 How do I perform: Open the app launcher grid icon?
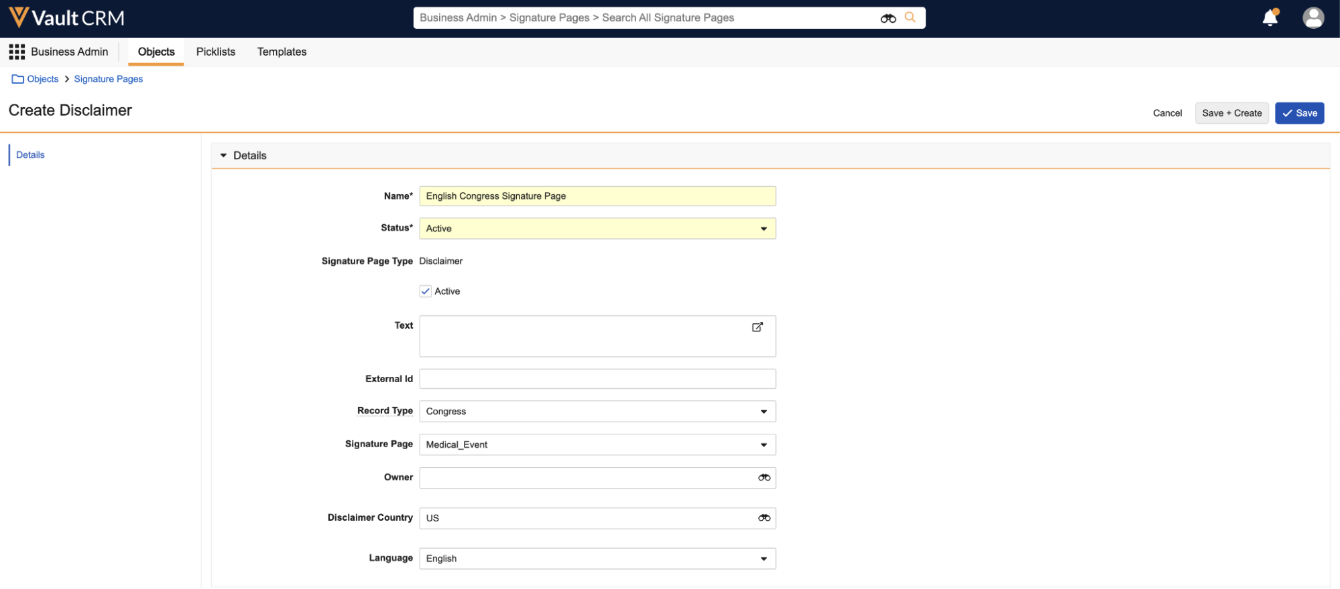coord(17,52)
